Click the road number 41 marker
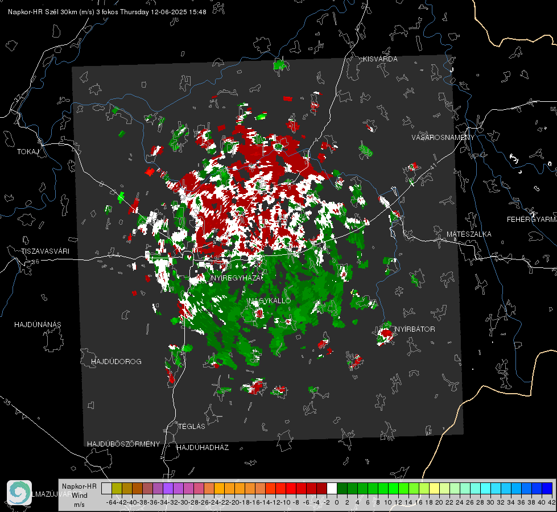557x512 pixels. coord(433,166)
